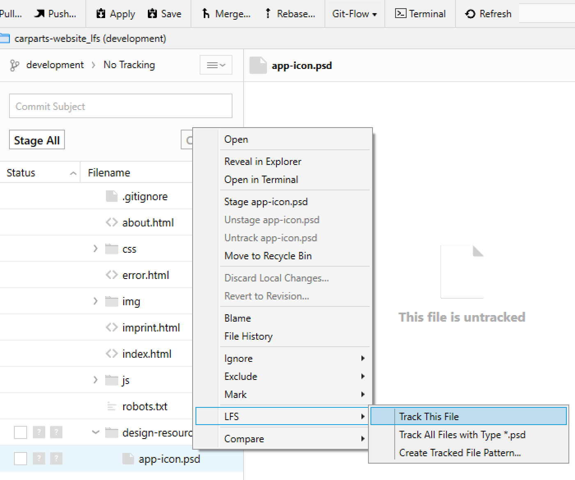The height and width of the screenshot is (480, 575).
Task: Click the Rebase toolbar icon
Action: click(290, 14)
